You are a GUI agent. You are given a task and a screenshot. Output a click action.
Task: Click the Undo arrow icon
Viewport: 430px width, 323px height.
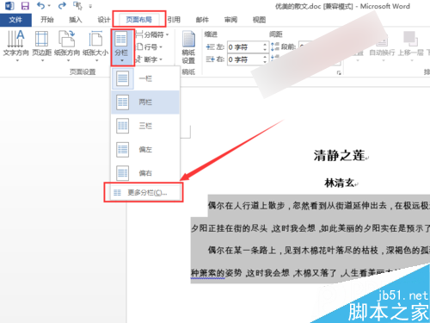click(x=41, y=5)
